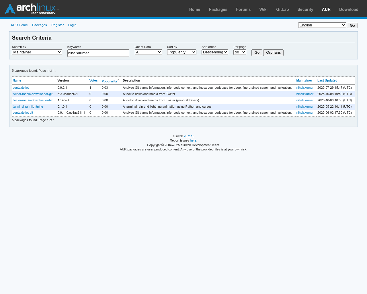The width and height of the screenshot is (367, 294).
Task: Open maintainer nihalxkumar's profile
Action: coord(304,88)
